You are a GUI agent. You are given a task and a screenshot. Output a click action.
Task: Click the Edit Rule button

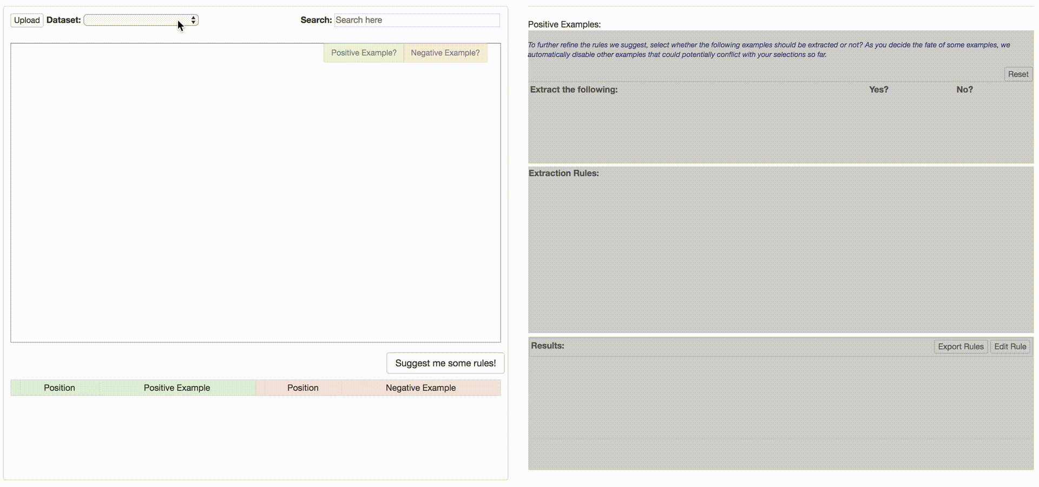click(1010, 346)
